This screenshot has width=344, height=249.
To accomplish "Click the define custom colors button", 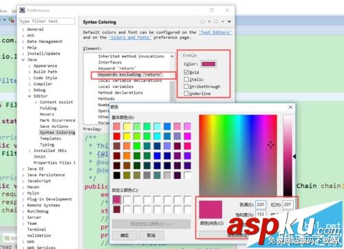I will click(151, 224).
